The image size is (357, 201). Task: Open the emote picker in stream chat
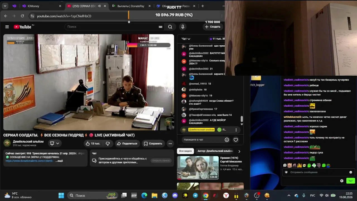[x=351, y=172]
